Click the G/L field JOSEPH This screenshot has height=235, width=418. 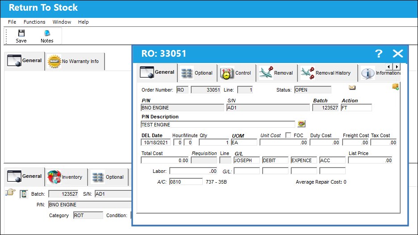point(247,160)
